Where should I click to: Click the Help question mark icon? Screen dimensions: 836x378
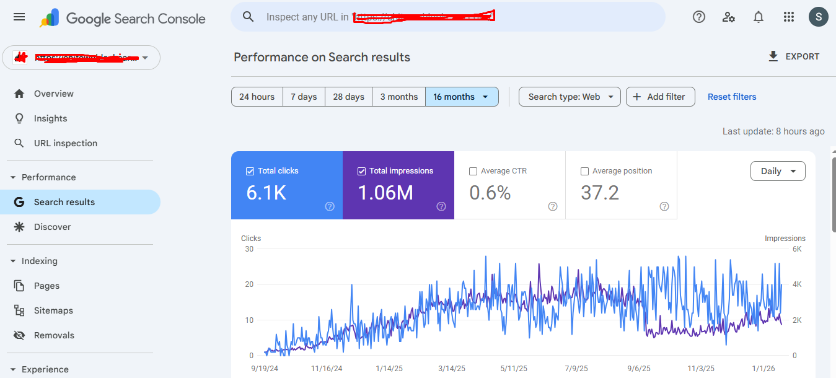[699, 17]
